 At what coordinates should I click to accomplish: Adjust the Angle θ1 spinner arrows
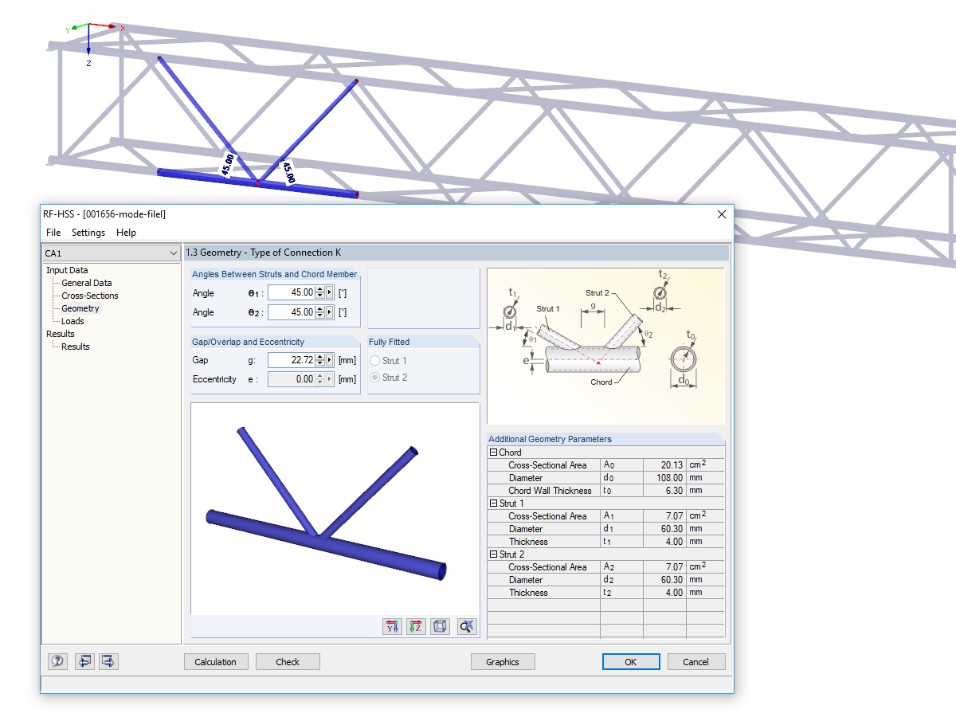[320, 293]
